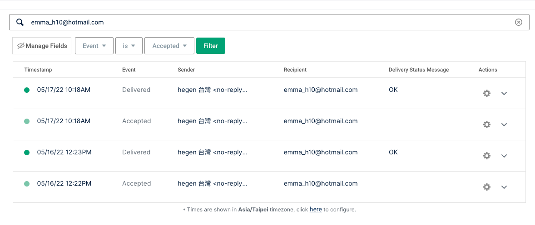Open gear actions for 05/17/22 Delivered row
Image resolution: width=535 pixels, height=225 pixels.
pyautogui.click(x=487, y=93)
